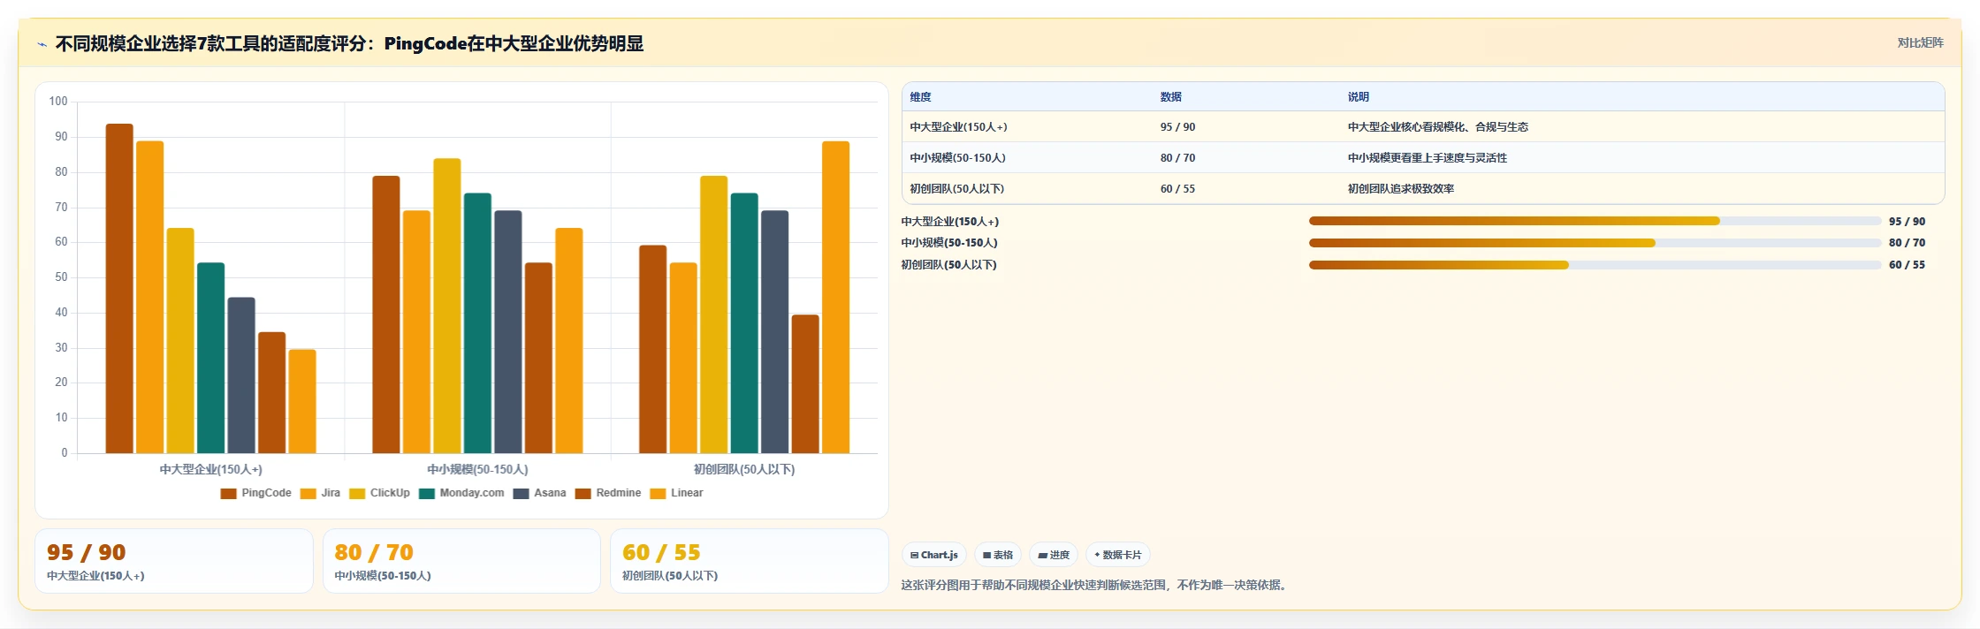This screenshot has width=1980, height=629.
Task: Click ClickUp bar in 中小规模 group
Action: click(447, 306)
